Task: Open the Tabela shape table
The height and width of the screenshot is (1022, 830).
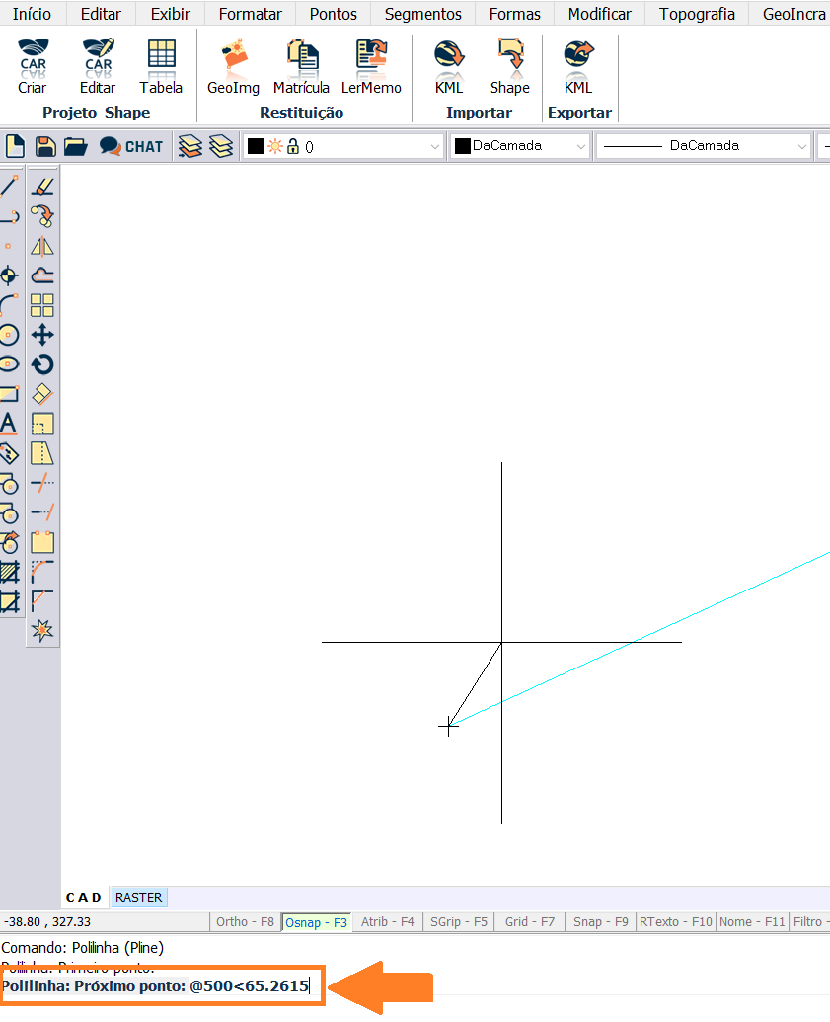Action: tap(161, 67)
